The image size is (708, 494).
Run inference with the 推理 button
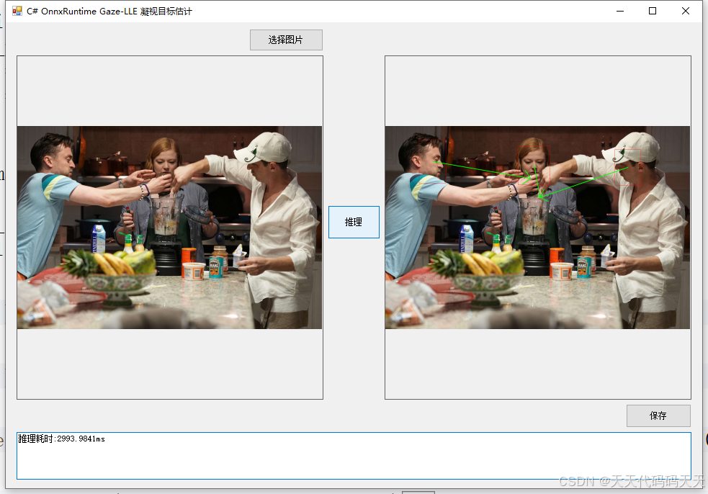pos(354,222)
